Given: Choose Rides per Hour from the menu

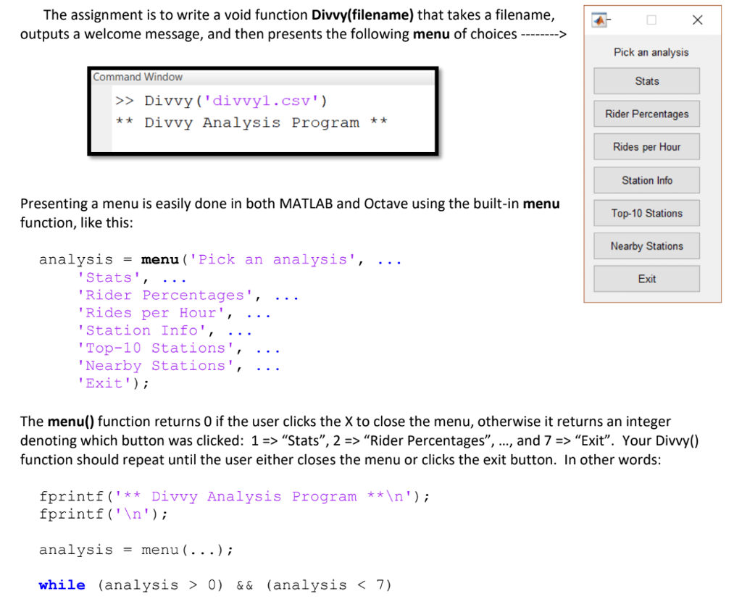Looking at the screenshot, I should 646,146.
